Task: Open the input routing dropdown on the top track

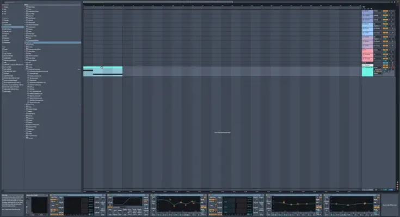Action: pyautogui.click(x=378, y=11)
